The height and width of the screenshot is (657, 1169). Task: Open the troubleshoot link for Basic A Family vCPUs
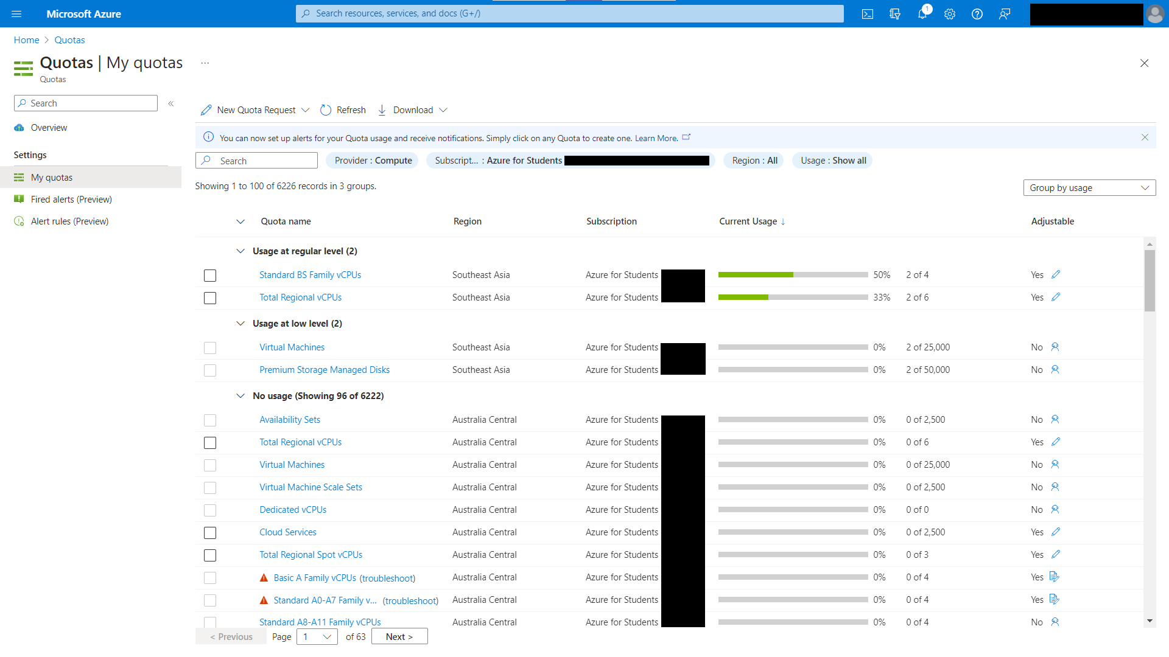tap(387, 579)
